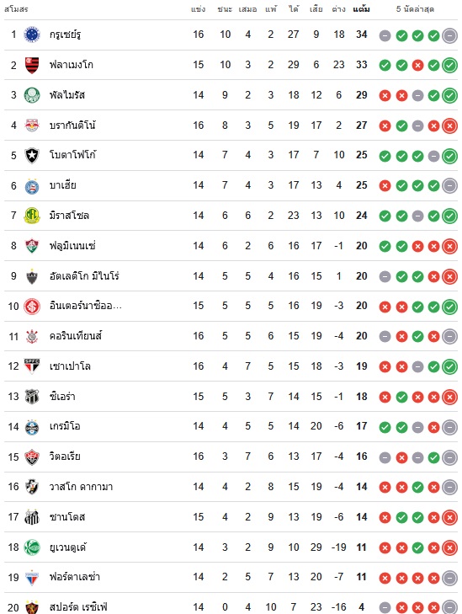The width and height of the screenshot is (462, 614).
Task: Click the Botafogo black star shield icon
Action: [x=32, y=156]
